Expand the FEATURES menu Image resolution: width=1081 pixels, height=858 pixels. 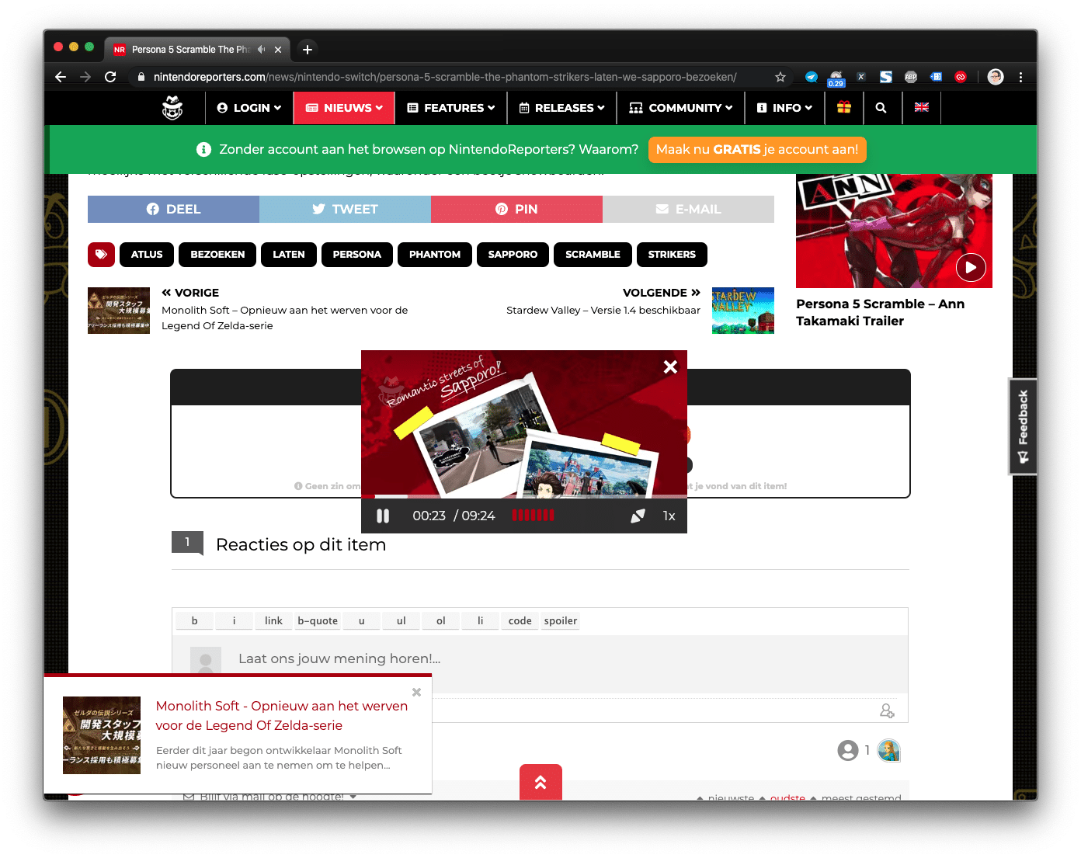(451, 108)
